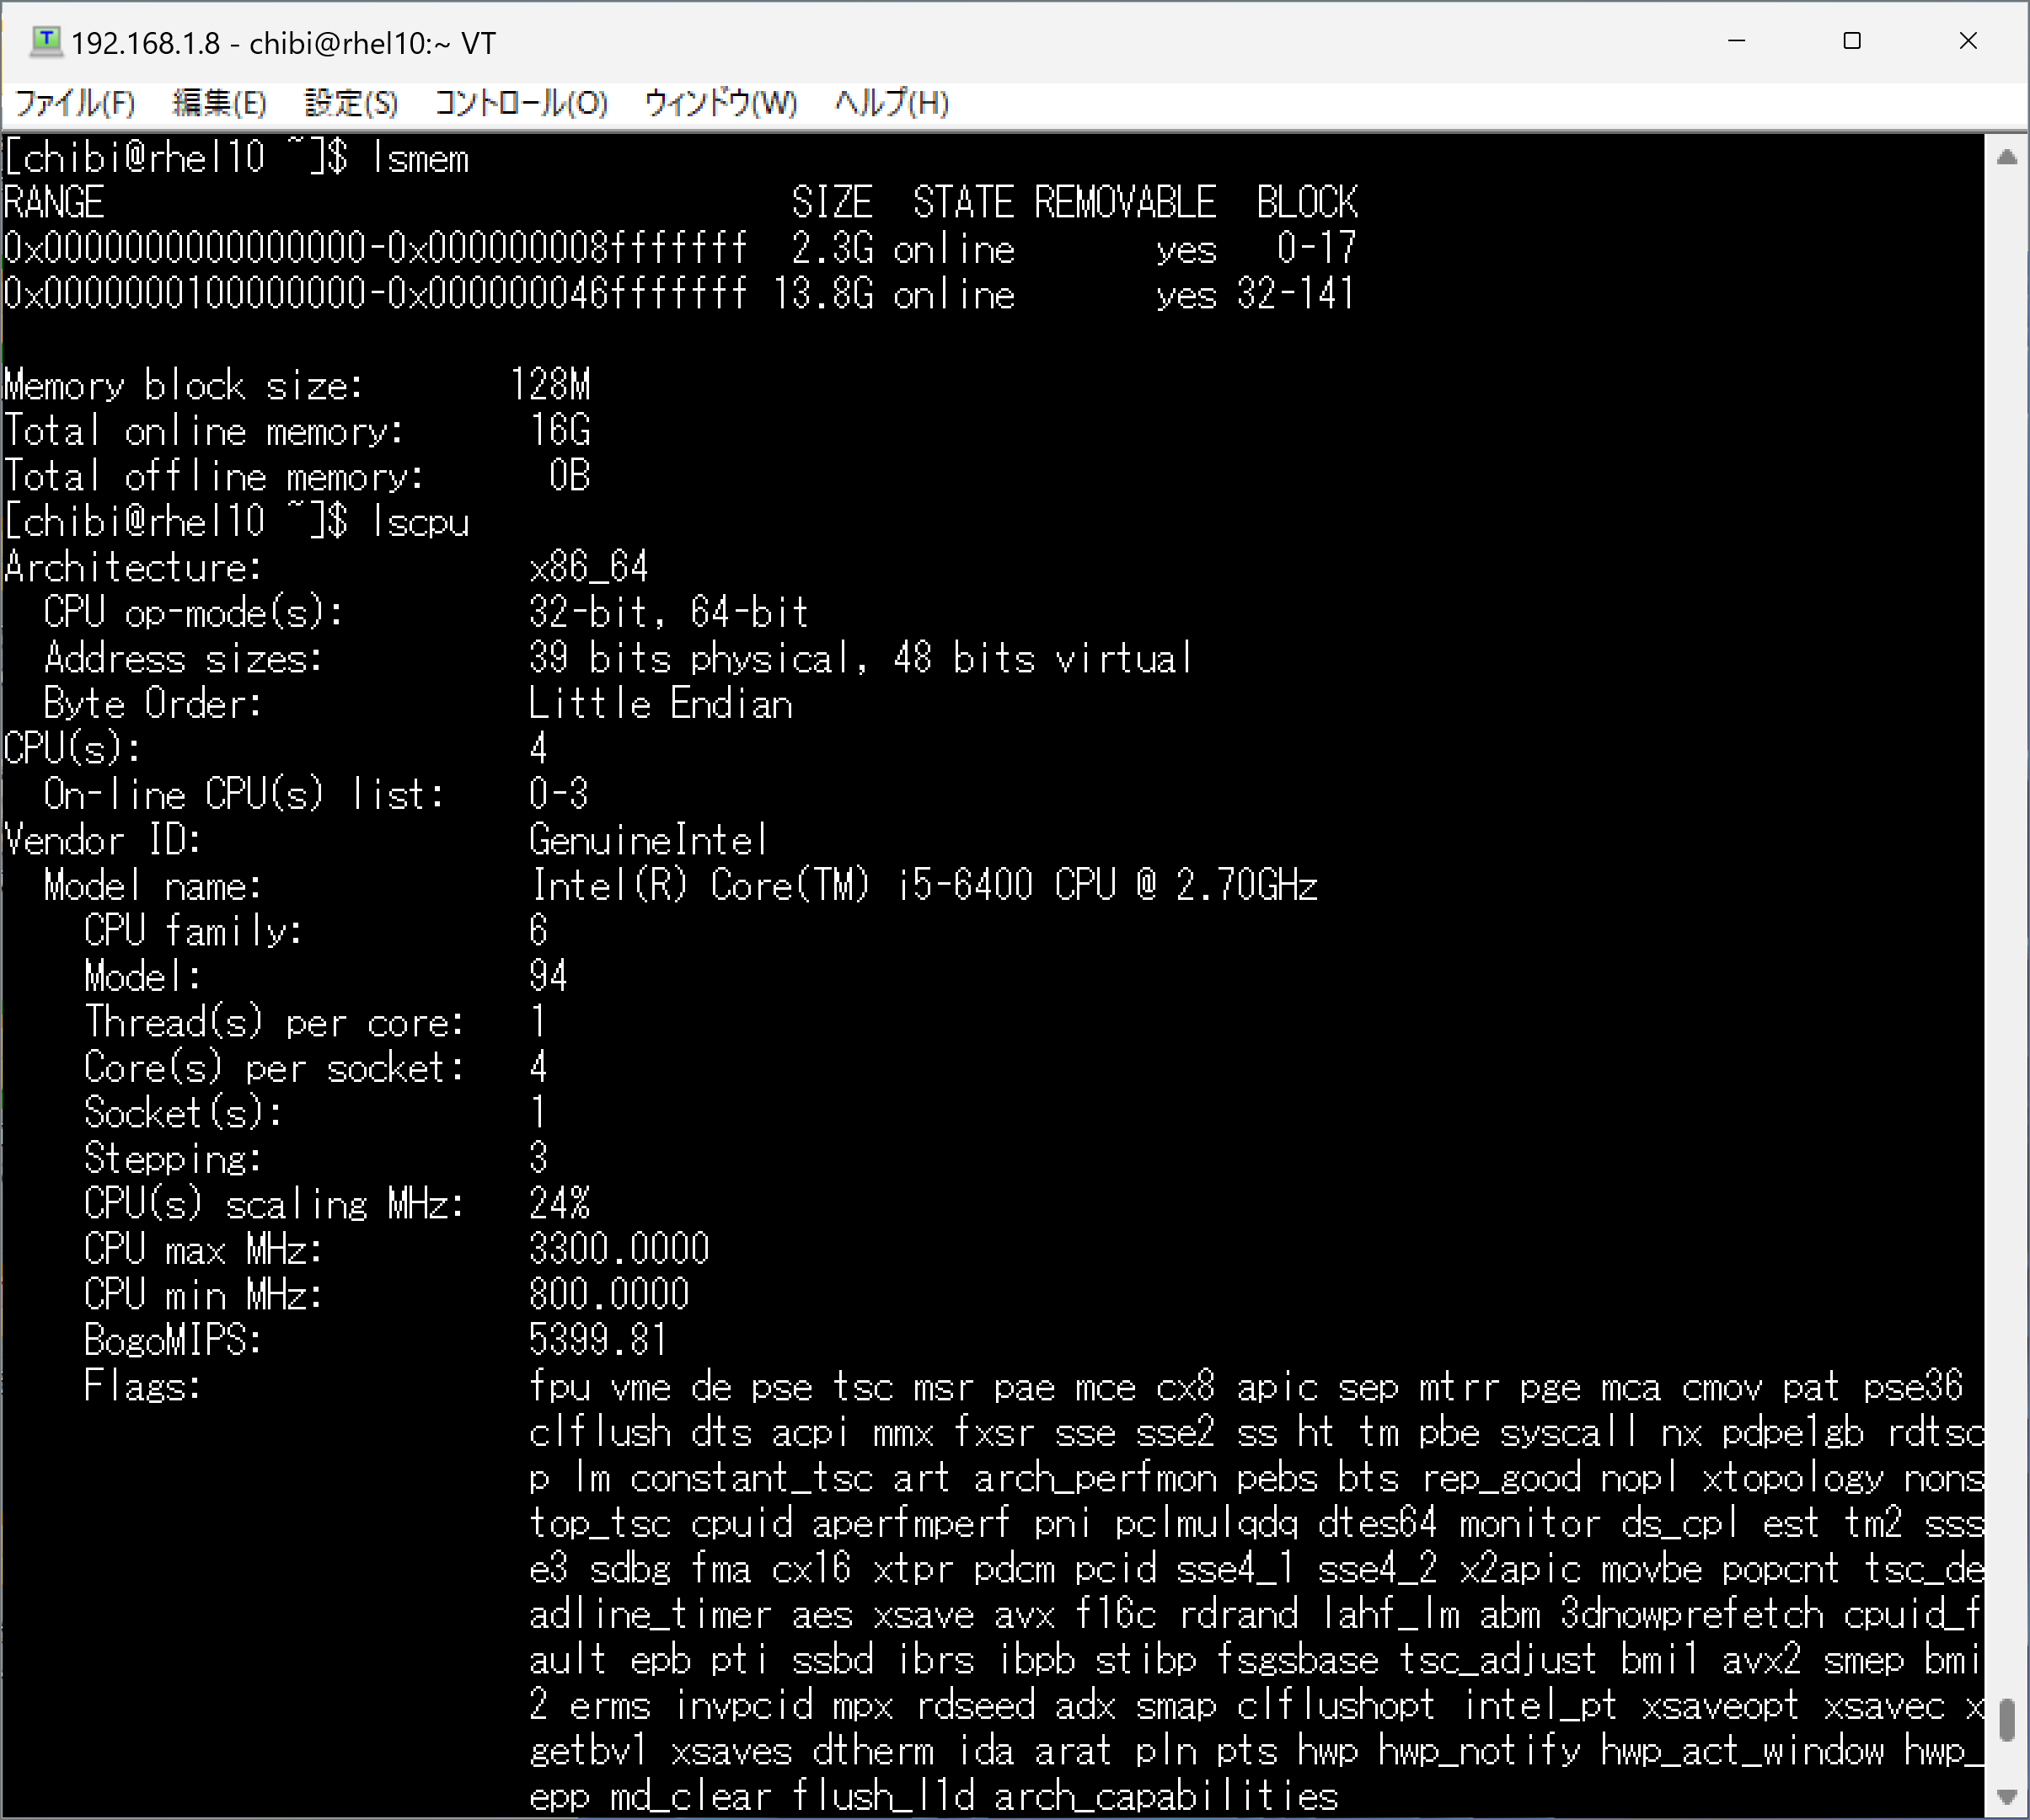Screen dimensions: 2030x1820
Task: Click the scrollbar down arrow
Action: (x=2006, y=1796)
